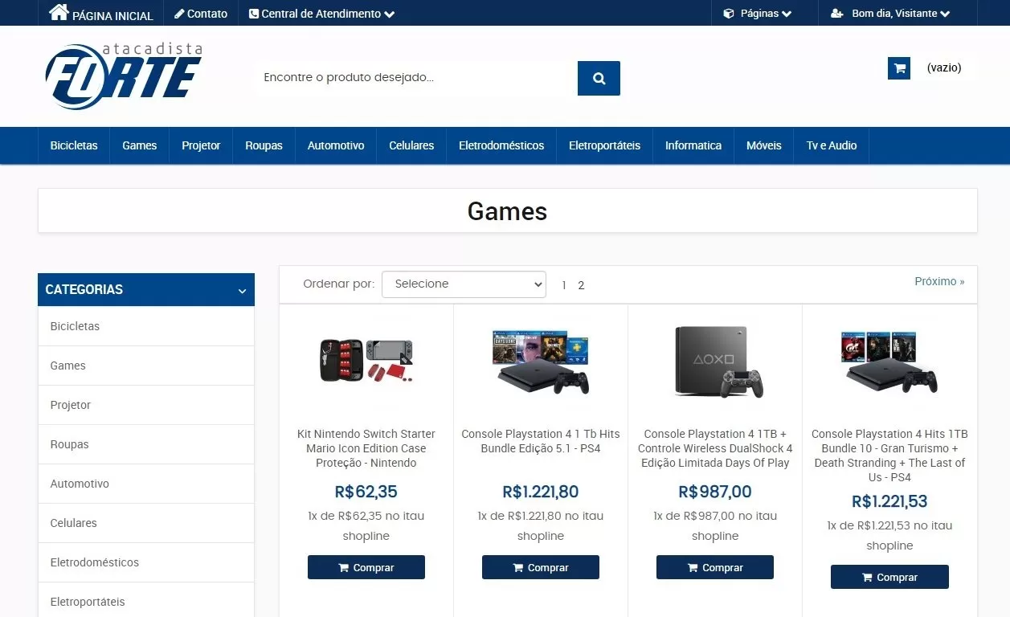Go to page 2 of results
The height and width of the screenshot is (617, 1010).
581,285
